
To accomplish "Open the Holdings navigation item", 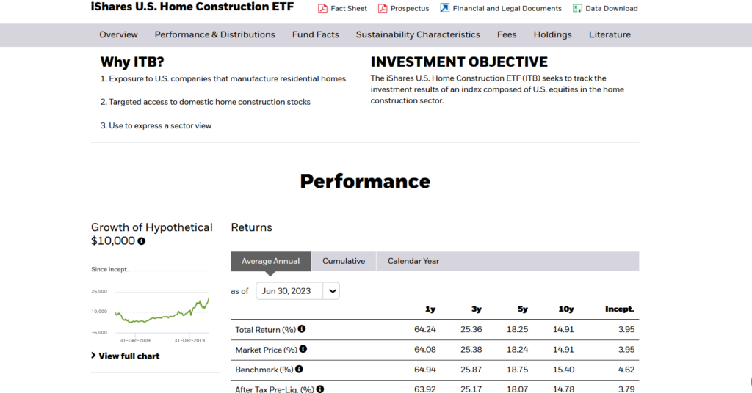I will point(552,34).
